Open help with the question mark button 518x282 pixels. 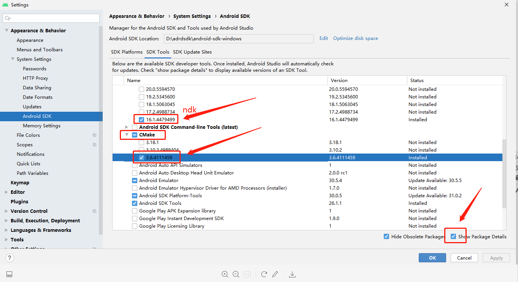click(10, 258)
